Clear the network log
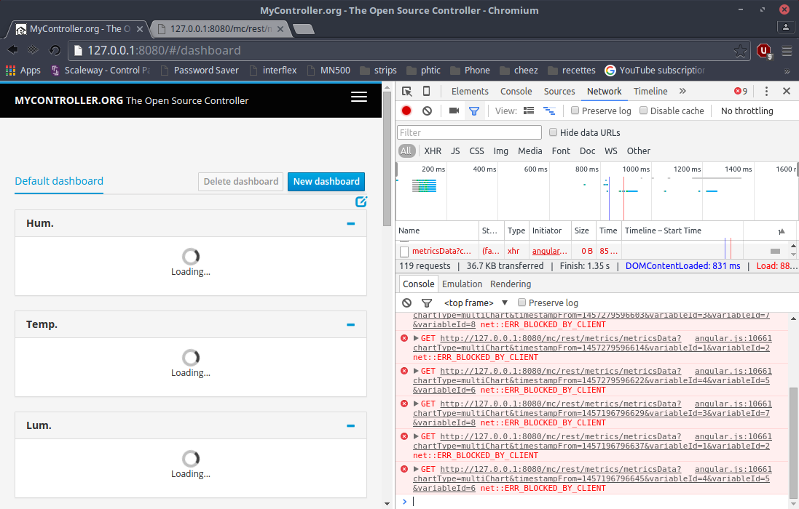The height and width of the screenshot is (509, 799). [x=427, y=111]
